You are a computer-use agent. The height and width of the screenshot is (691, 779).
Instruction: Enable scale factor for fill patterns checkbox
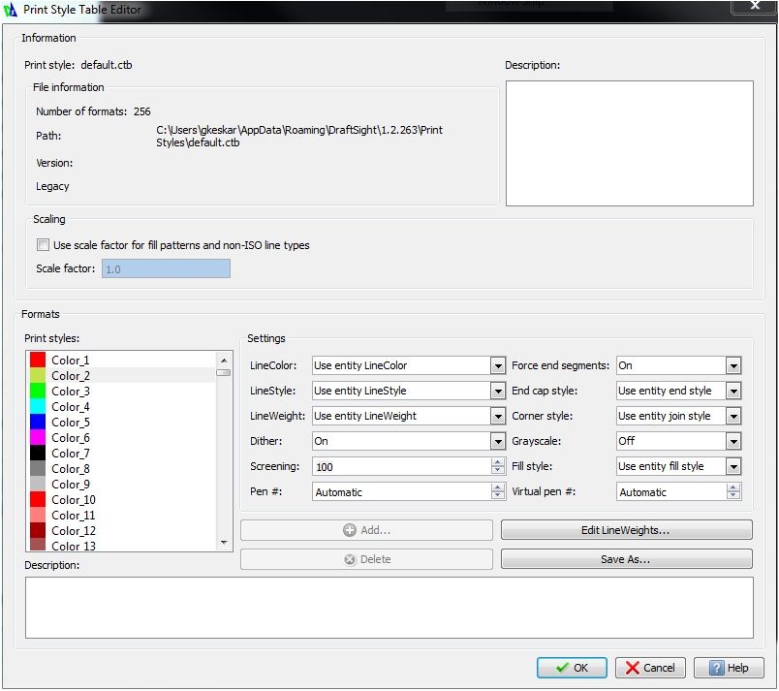point(44,245)
